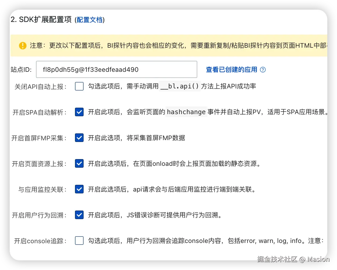Disable 开启首屏FMP采集 option

(x=79, y=138)
